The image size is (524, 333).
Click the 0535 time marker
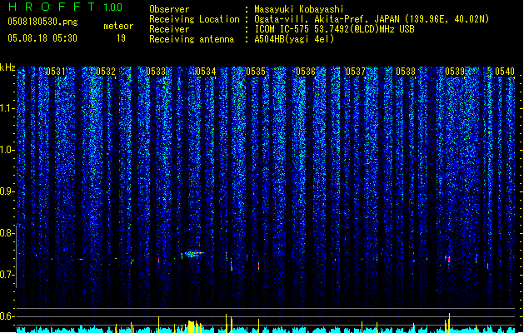click(256, 72)
